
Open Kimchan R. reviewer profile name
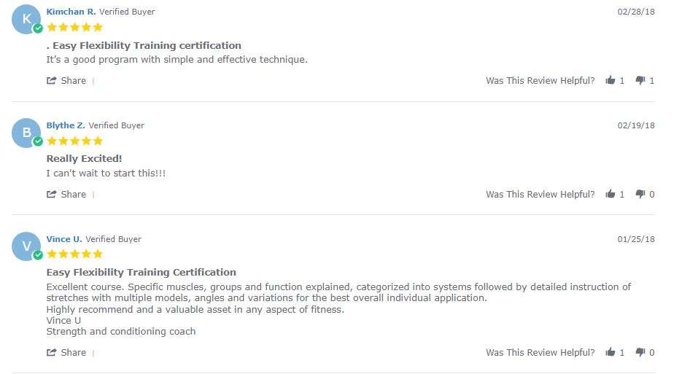click(71, 12)
